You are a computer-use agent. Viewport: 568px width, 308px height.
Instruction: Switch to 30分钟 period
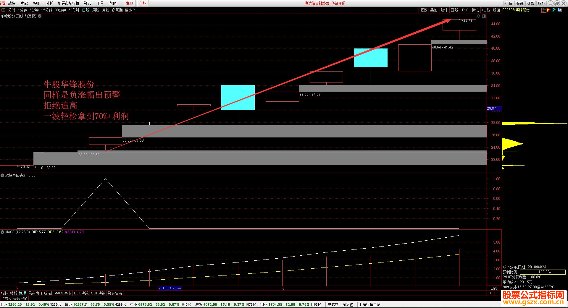pyautogui.click(x=60, y=10)
